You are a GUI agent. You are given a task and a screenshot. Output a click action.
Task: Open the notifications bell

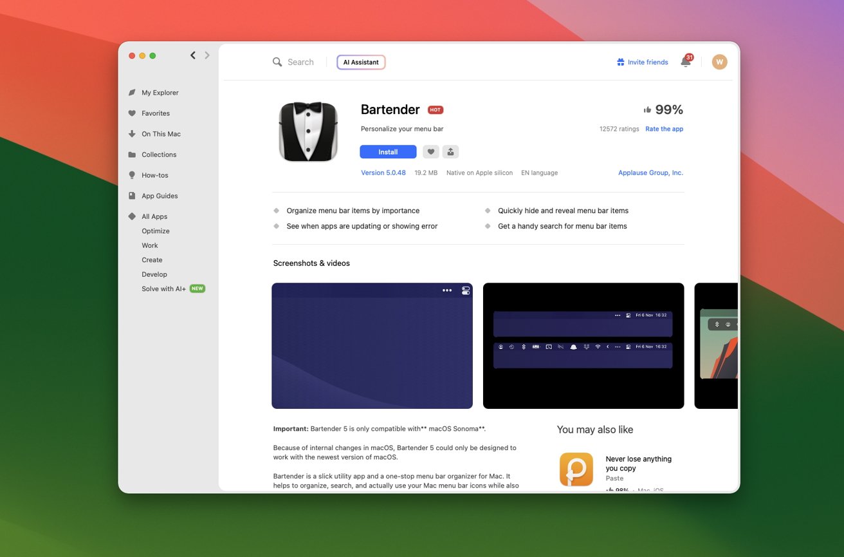686,62
